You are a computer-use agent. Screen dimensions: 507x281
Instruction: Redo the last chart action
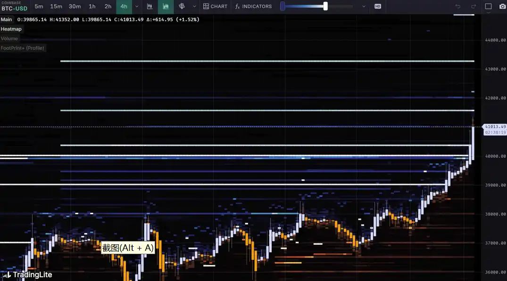tap(474, 7)
